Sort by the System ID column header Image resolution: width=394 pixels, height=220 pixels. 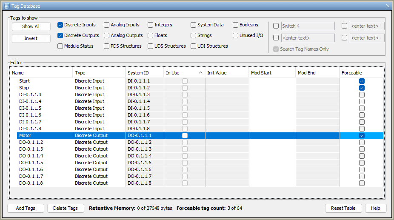tap(144, 73)
